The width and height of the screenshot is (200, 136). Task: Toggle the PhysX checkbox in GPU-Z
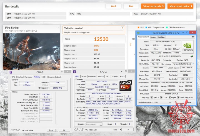point(170,97)
